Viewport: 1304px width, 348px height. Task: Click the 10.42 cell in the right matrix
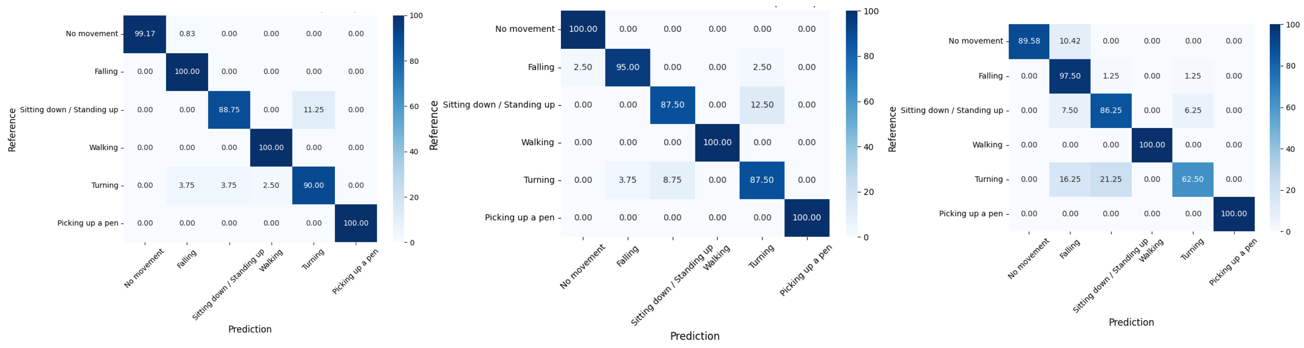pos(1070,41)
